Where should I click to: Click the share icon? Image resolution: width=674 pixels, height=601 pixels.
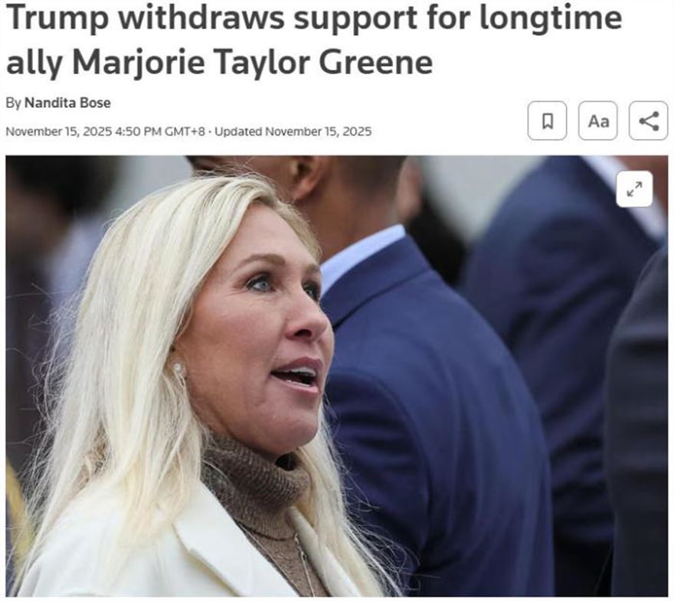649,121
